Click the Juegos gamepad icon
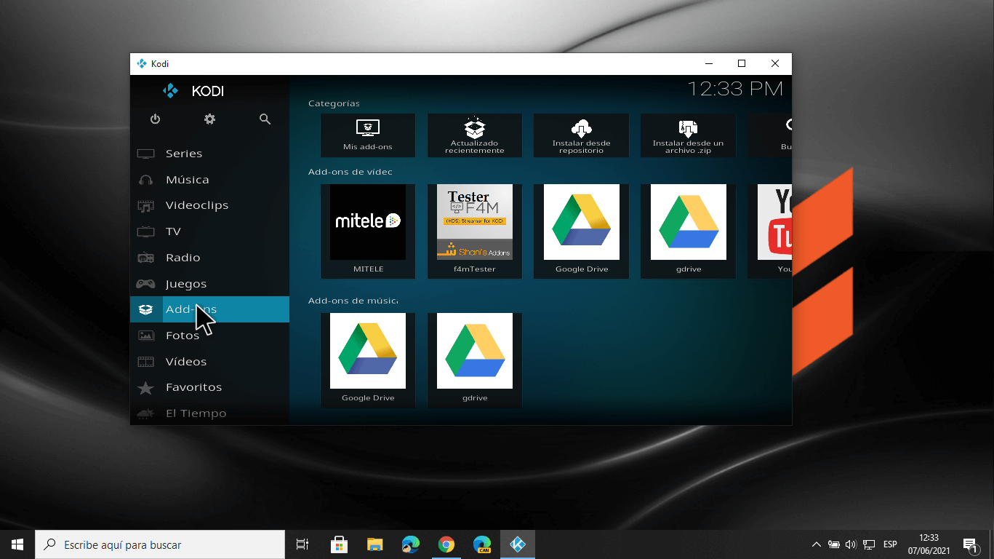This screenshot has width=994, height=559. tap(145, 284)
